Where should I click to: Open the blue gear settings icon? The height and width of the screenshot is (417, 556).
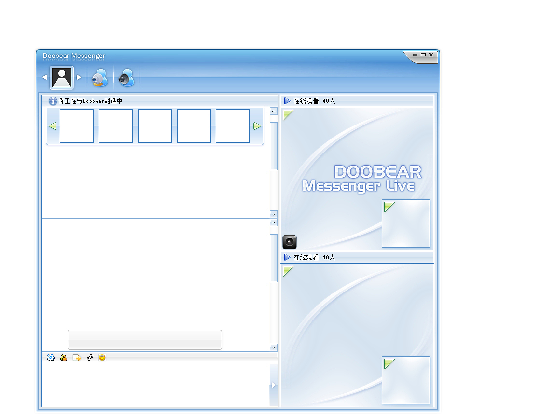51,358
